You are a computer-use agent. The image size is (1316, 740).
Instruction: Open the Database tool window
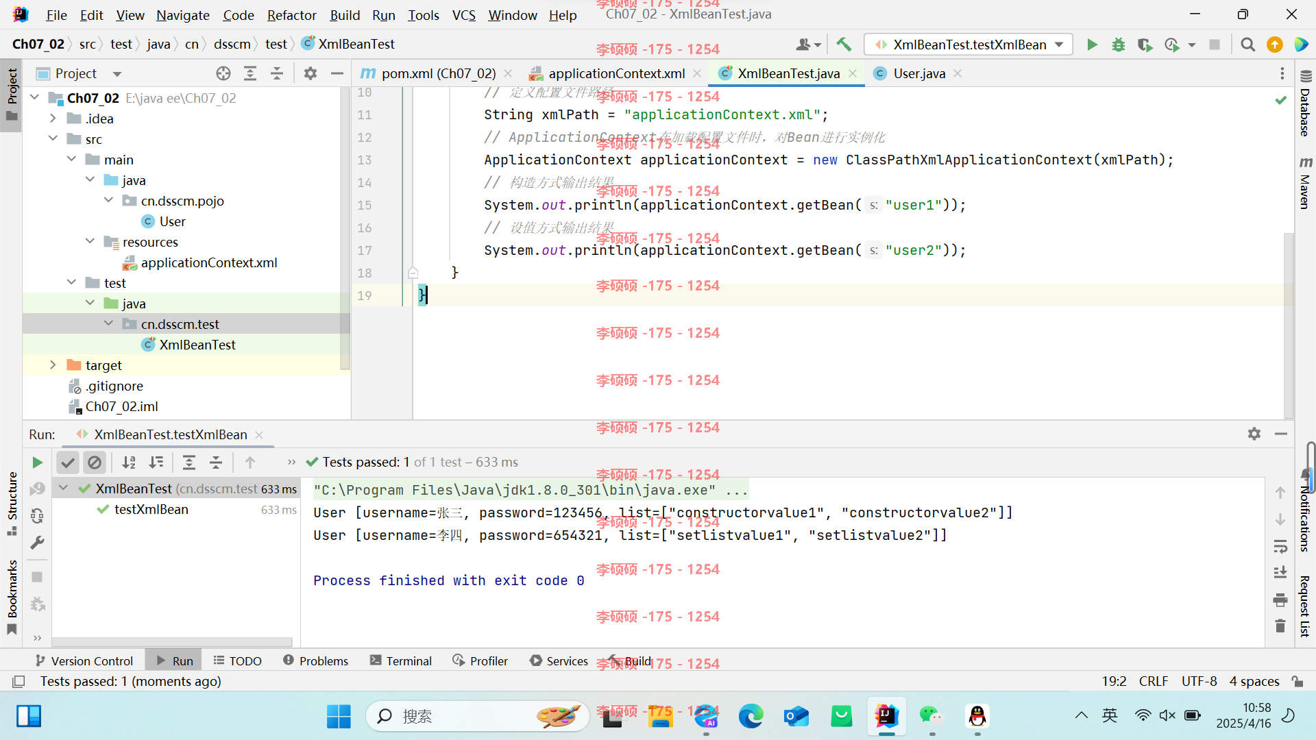click(1305, 103)
